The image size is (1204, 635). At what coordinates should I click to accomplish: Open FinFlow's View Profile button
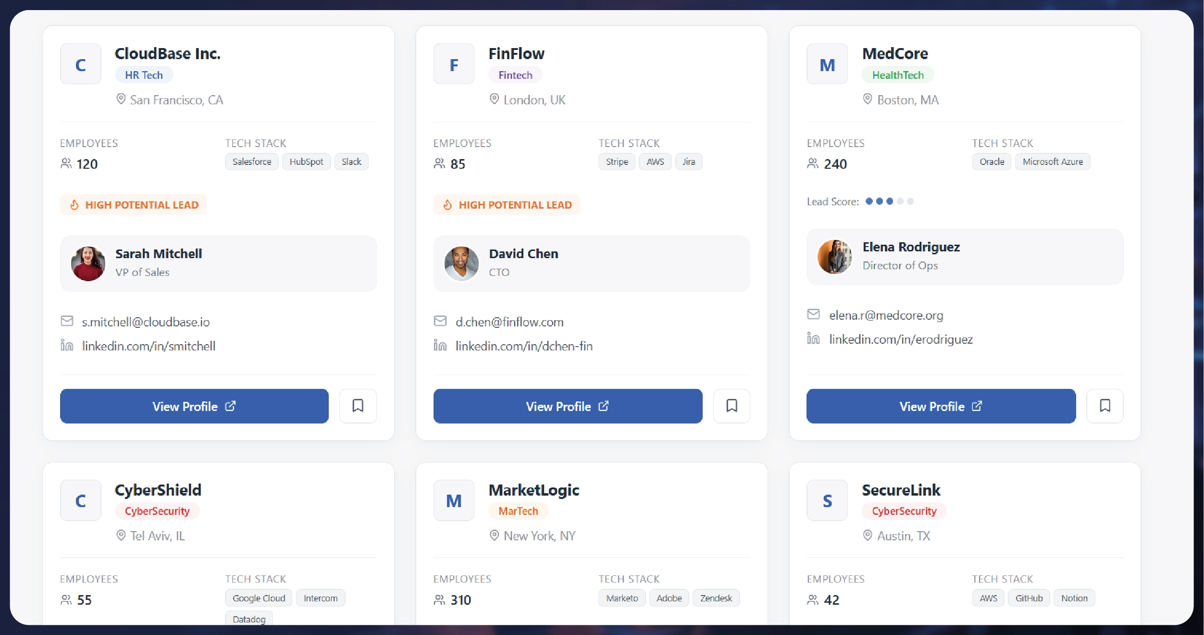(x=567, y=406)
